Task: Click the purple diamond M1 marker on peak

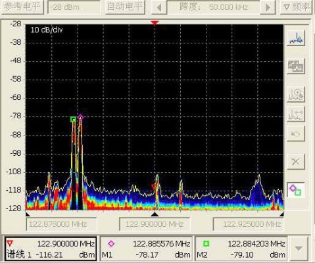Action: [80, 117]
